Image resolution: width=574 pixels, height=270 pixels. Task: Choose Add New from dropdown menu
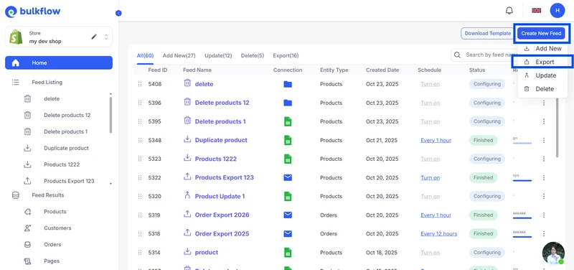tap(542, 48)
